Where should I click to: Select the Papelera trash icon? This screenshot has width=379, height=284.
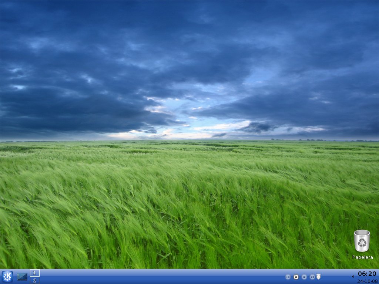pyautogui.click(x=362, y=240)
